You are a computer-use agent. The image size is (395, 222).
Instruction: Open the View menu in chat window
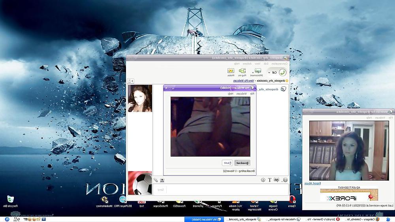pos(258,64)
